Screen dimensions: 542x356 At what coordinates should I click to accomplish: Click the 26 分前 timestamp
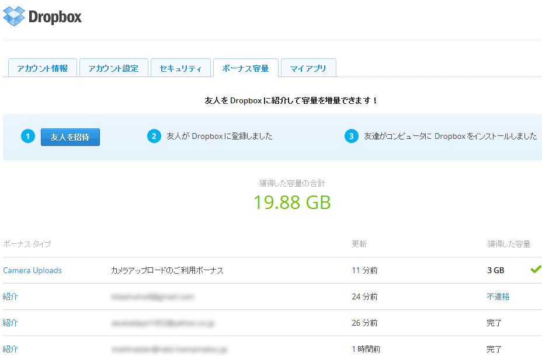(364, 323)
